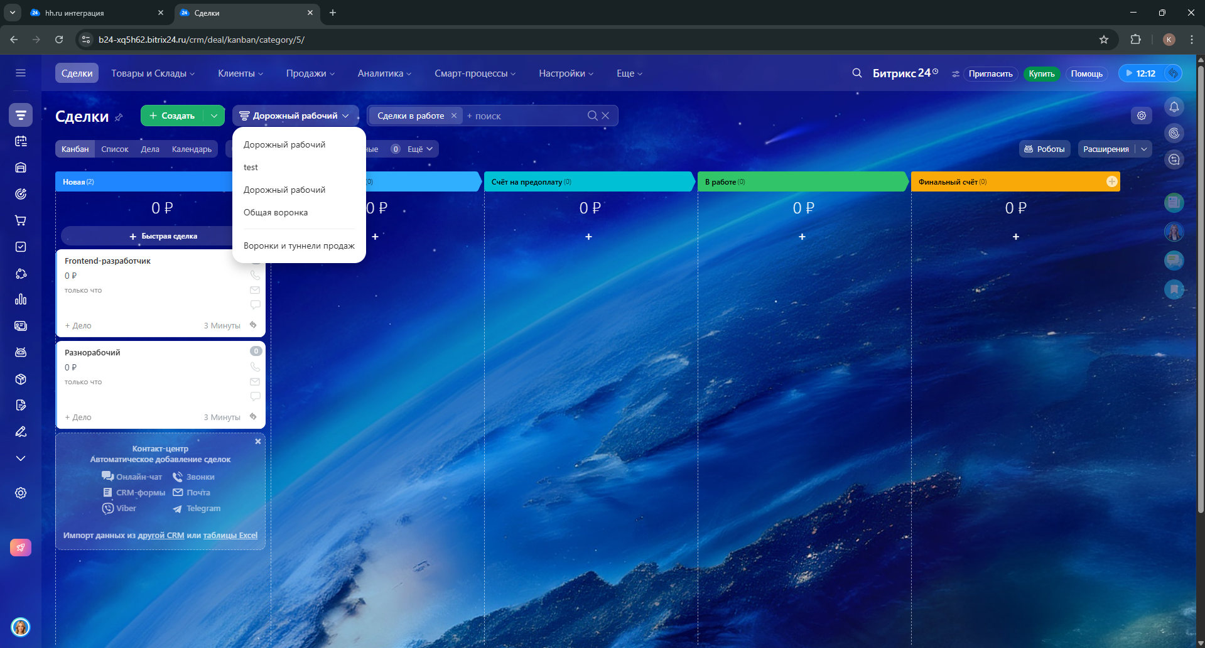Image resolution: width=1205 pixels, height=648 pixels.
Task: Click the Роботы button
Action: 1044,149
